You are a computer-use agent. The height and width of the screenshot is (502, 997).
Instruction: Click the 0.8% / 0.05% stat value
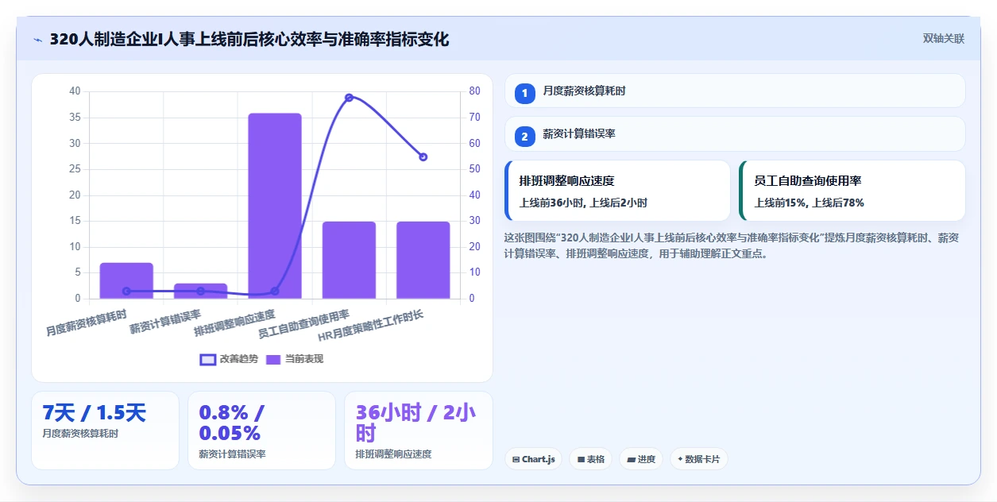click(x=230, y=423)
